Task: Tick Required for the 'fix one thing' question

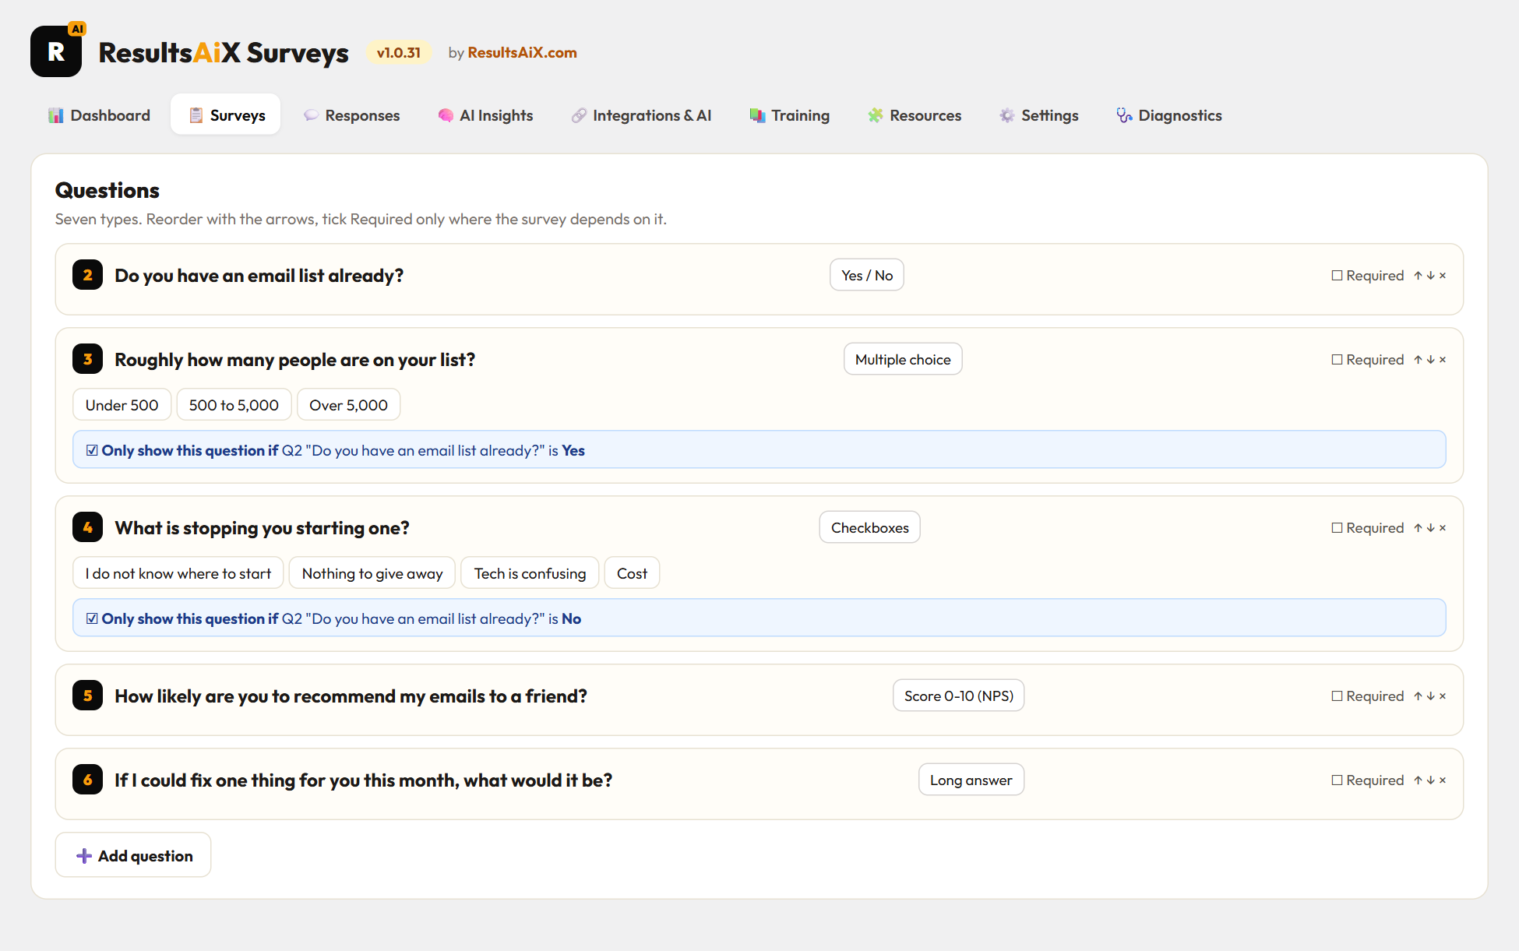Action: tap(1337, 780)
